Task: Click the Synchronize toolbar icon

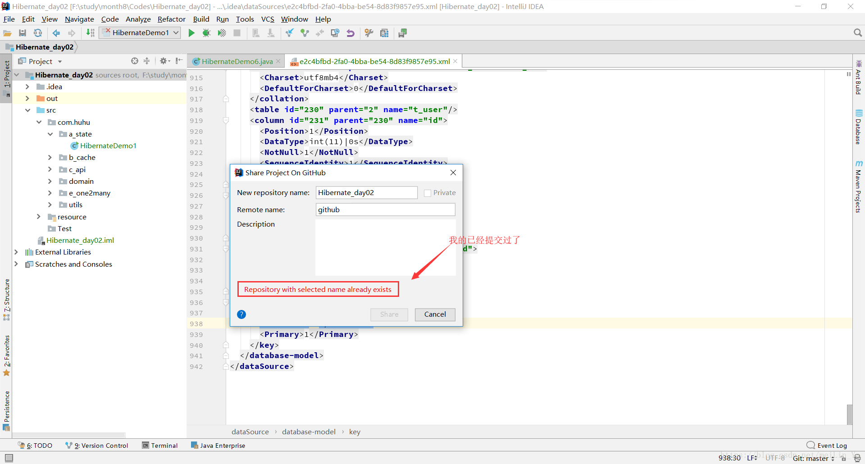Action: click(x=38, y=33)
